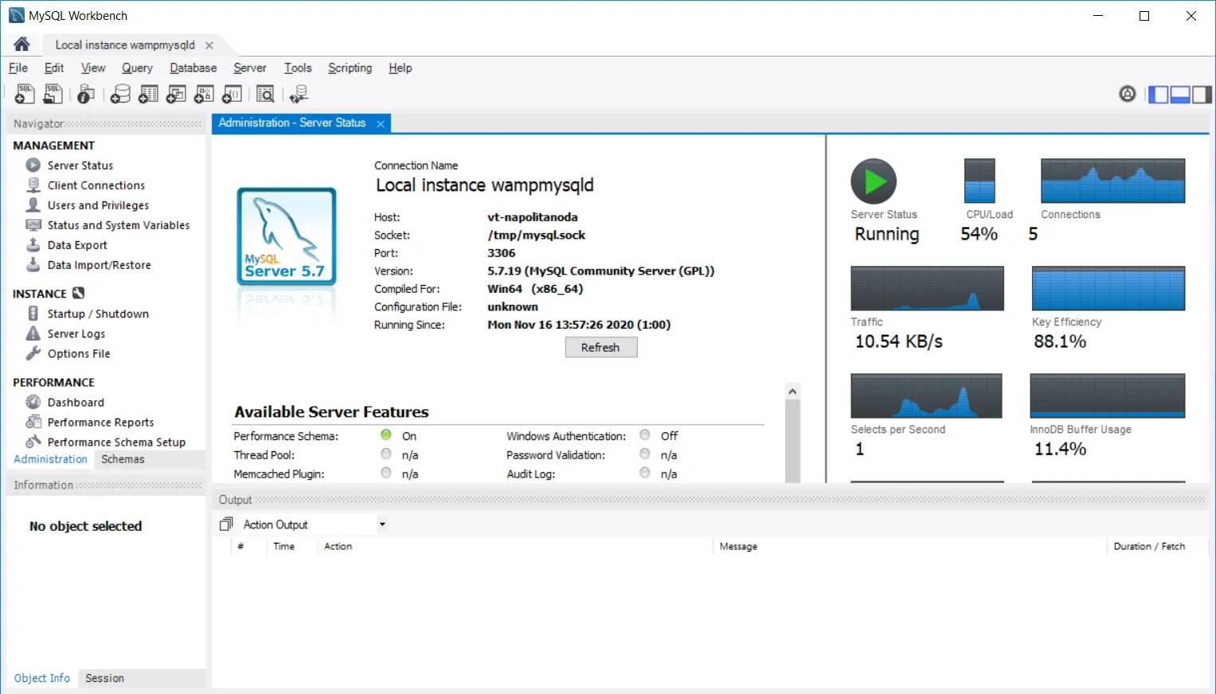Click the green Server Status running indicator
The image size is (1216, 694).
click(x=874, y=181)
